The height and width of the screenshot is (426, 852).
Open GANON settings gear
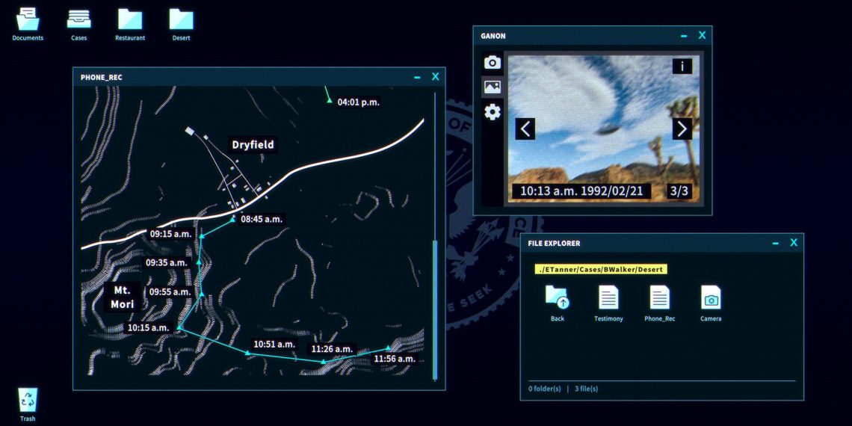[492, 112]
